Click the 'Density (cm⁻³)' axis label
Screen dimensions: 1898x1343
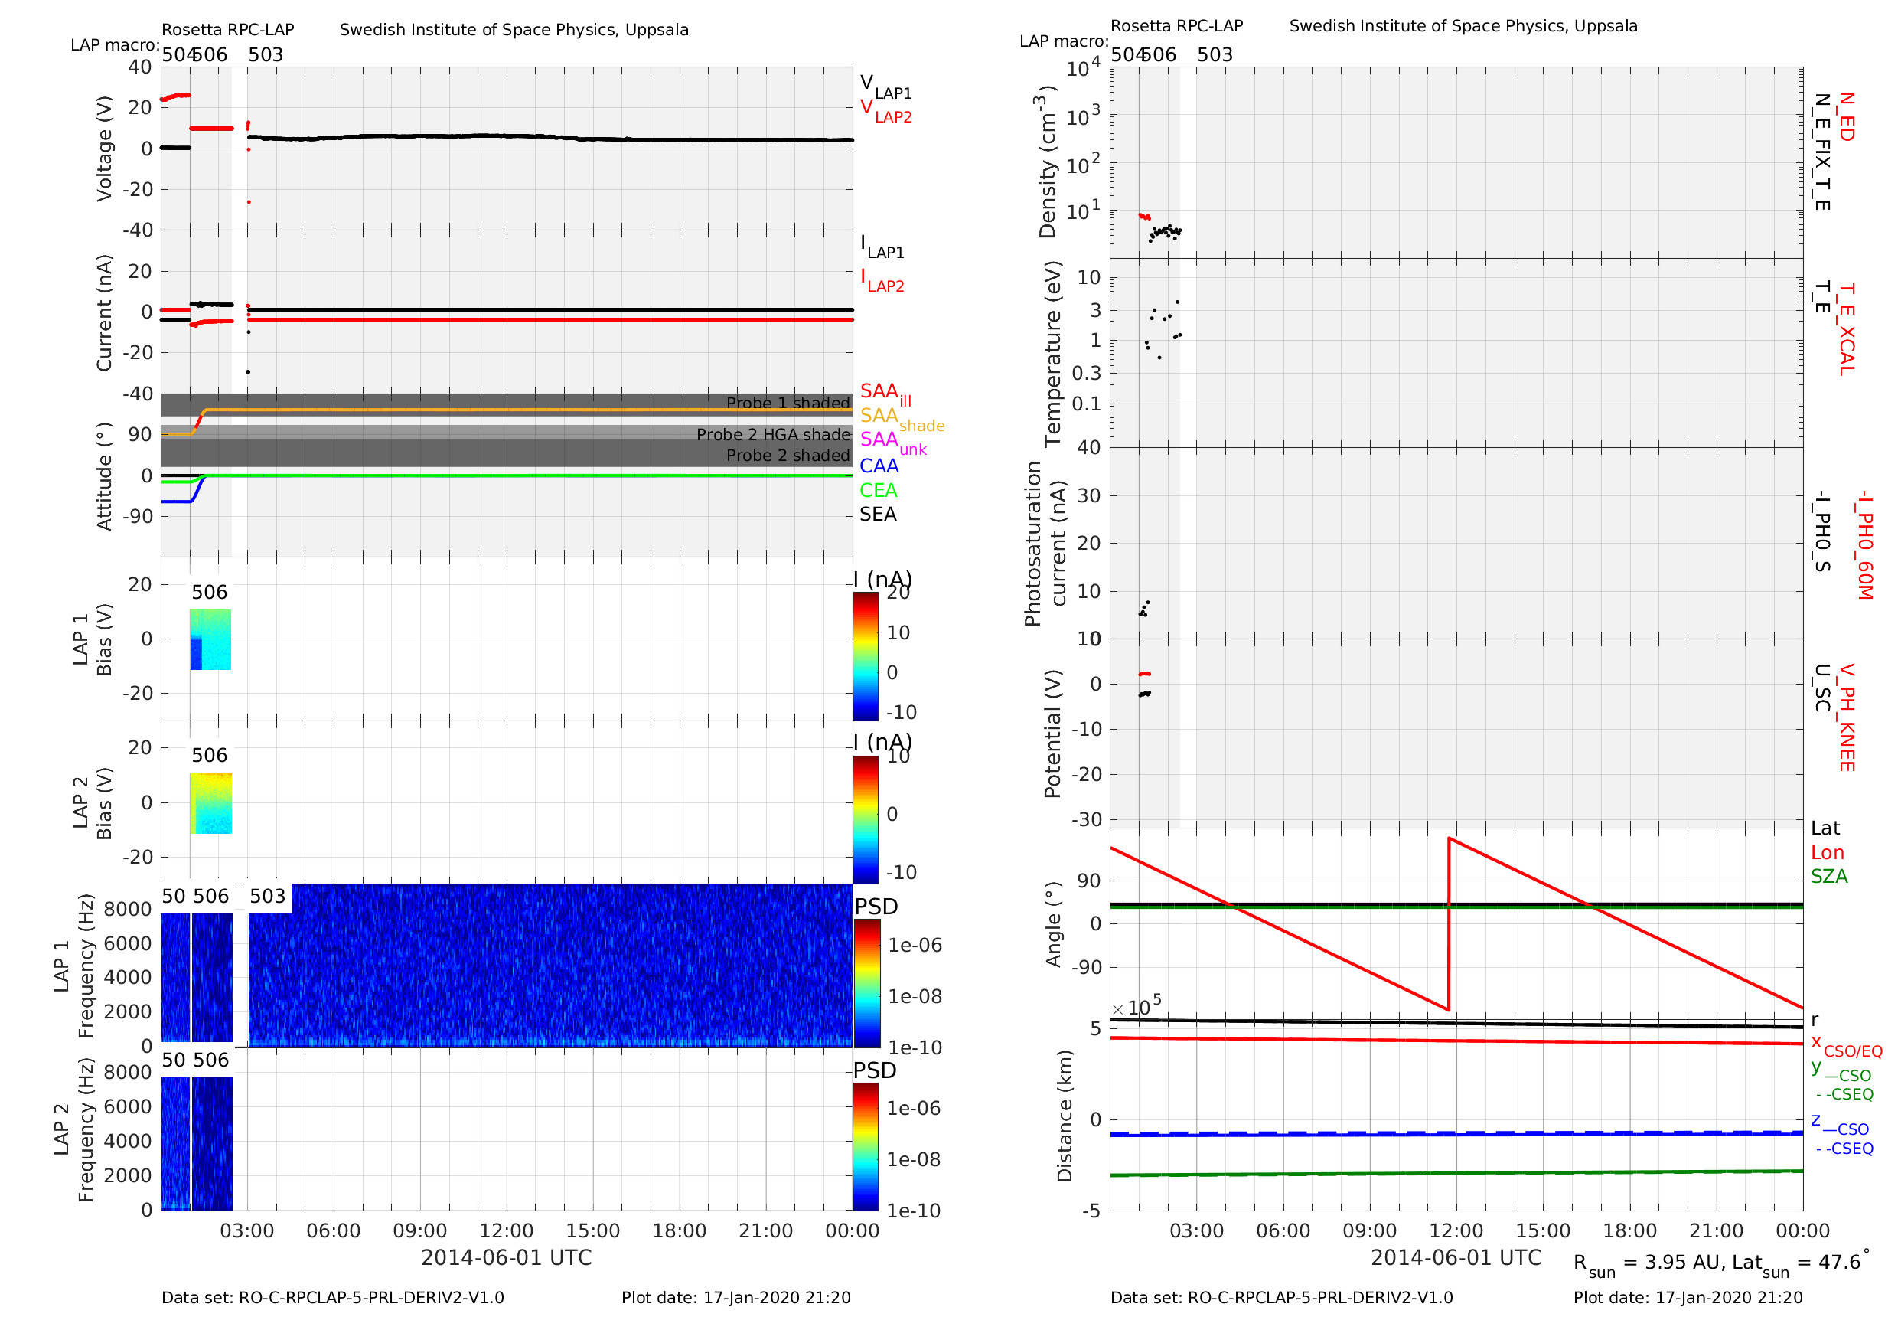pyautogui.click(x=1048, y=162)
